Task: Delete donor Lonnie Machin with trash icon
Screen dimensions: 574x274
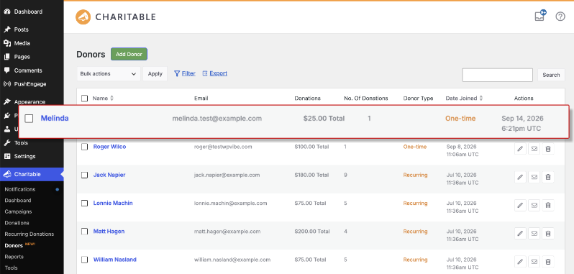Action: [x=548, y=205]
